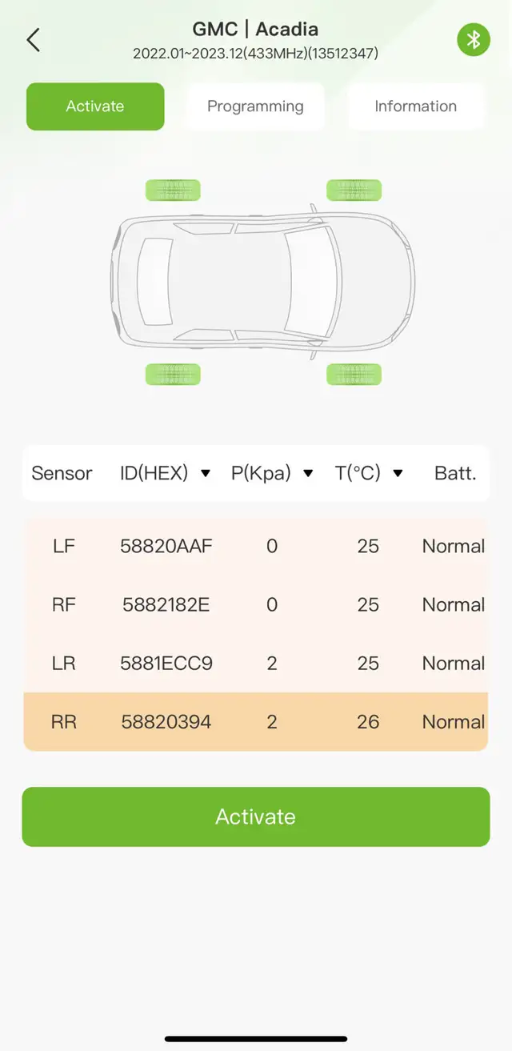This screenshot has height=1051, width=512.
Task: Select the LR sensor row
Action: click(256, 664)
